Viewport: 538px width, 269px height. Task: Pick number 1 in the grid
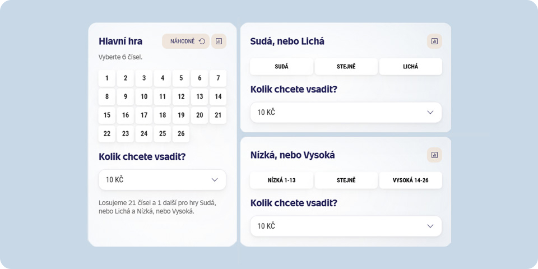tap(106, 78)
